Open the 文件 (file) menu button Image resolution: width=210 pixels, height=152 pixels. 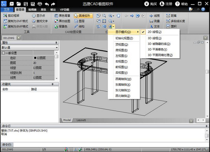[x=7, y=9]
